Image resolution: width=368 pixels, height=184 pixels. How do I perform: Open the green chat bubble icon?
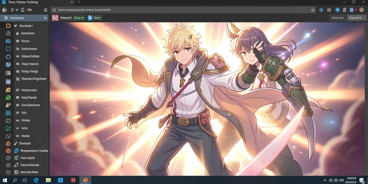8,97
